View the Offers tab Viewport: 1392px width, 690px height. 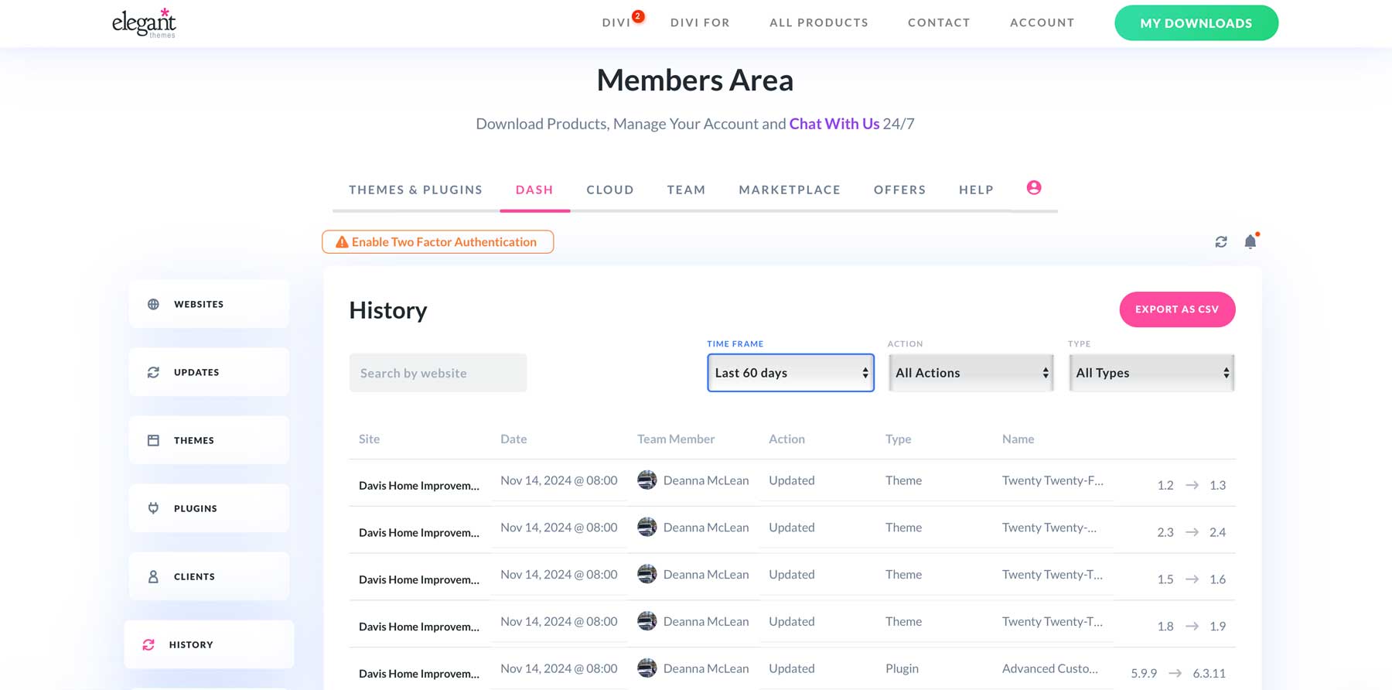tap(899, 190)
